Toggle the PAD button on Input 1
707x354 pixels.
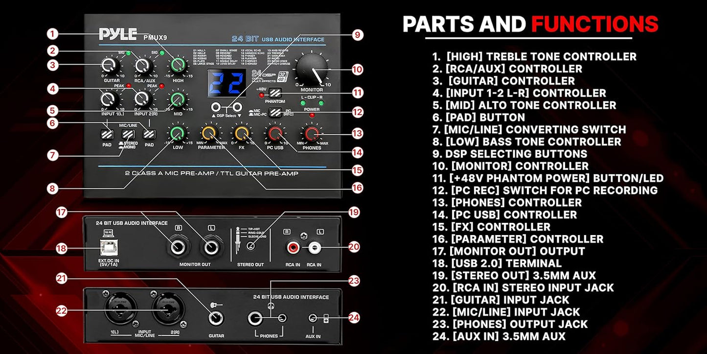pos(107,133)
